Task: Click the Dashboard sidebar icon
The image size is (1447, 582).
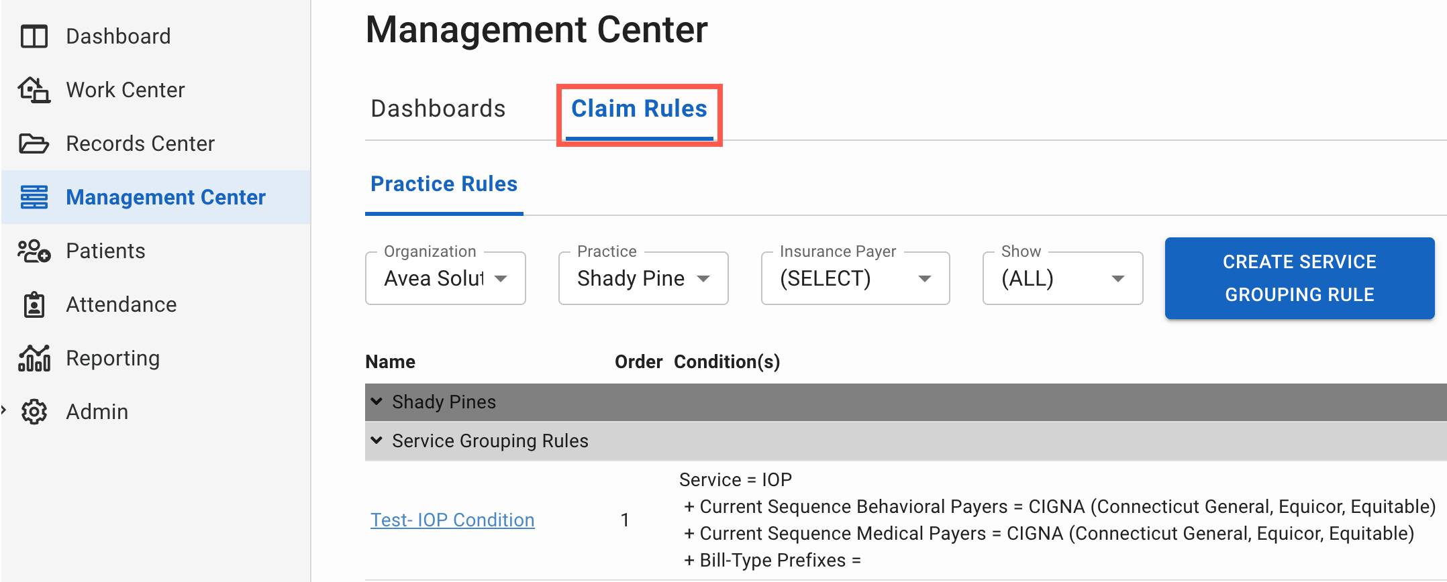Action: point(34,36)
